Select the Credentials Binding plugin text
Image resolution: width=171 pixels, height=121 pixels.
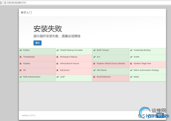(142, 50)
